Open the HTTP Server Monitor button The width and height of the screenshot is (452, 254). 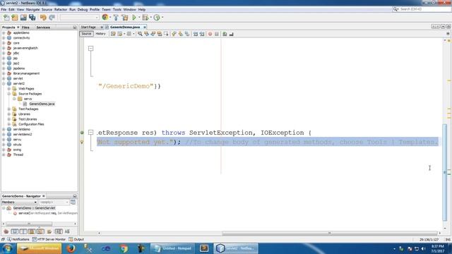pos(49,239)
